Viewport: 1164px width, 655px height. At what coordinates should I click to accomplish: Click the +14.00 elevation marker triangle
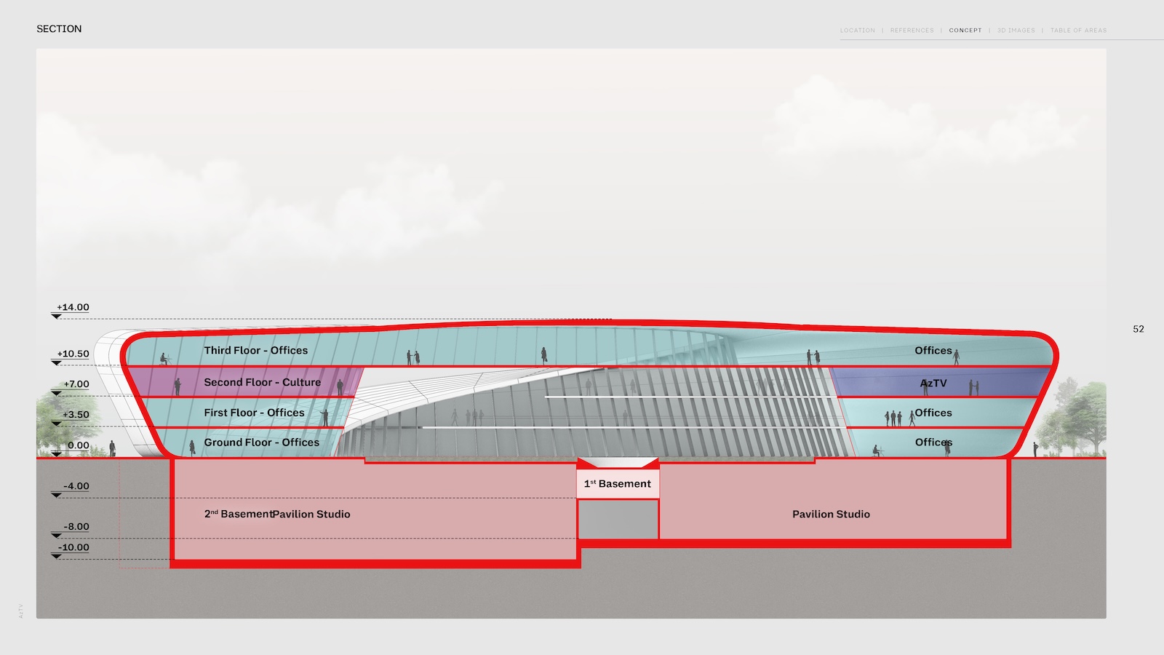pos(56,317)
